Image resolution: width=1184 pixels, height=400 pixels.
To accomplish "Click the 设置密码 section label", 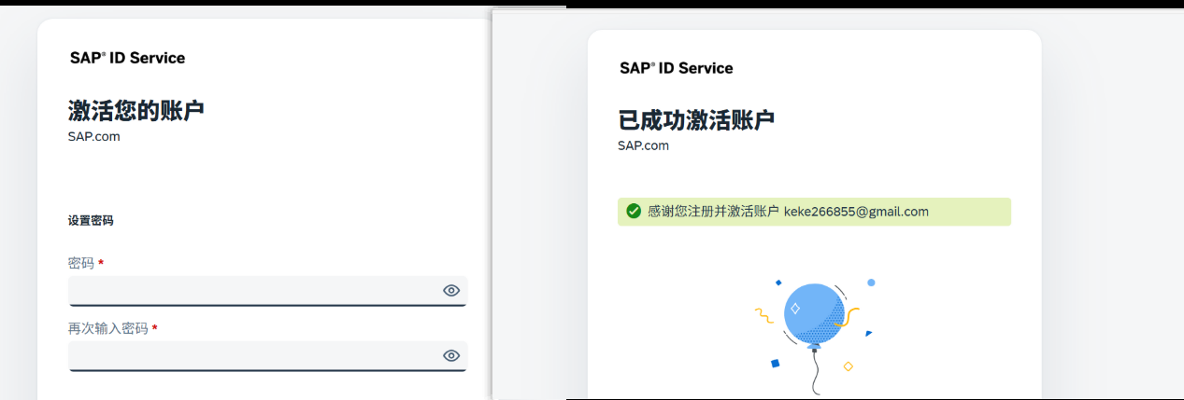I will (91, 221).
